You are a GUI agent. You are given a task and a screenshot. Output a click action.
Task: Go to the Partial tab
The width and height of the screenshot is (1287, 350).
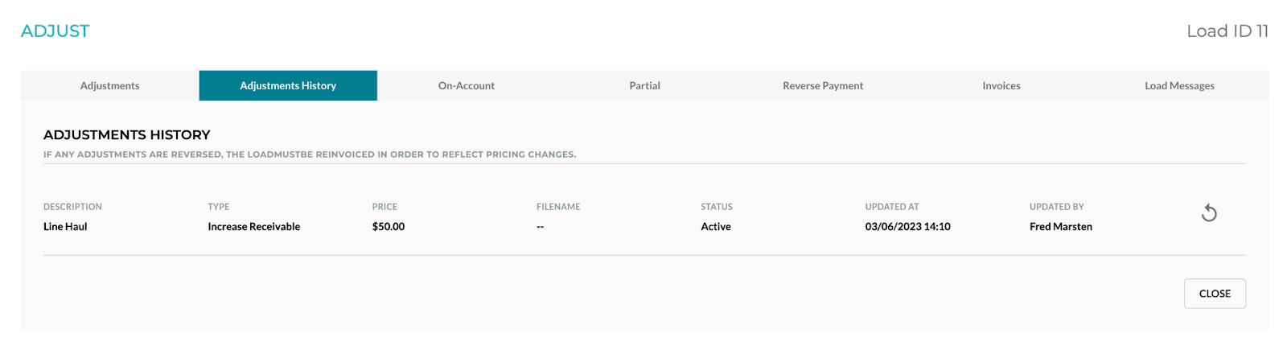pyautogui.click(x=644, y=85)
